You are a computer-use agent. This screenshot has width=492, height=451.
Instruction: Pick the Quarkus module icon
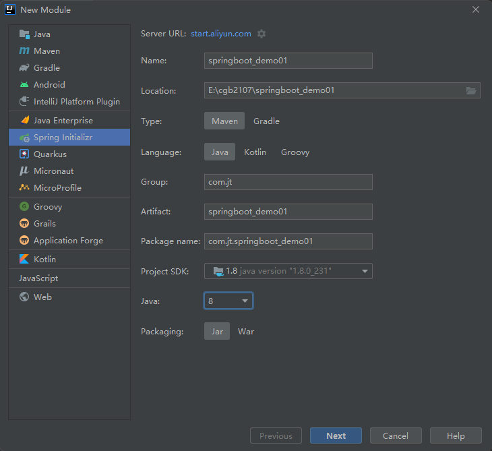point(24,154)
